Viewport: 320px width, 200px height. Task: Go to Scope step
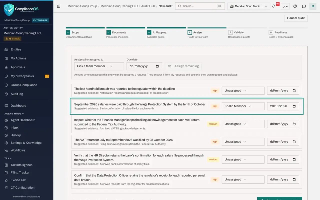pos(85,32)
